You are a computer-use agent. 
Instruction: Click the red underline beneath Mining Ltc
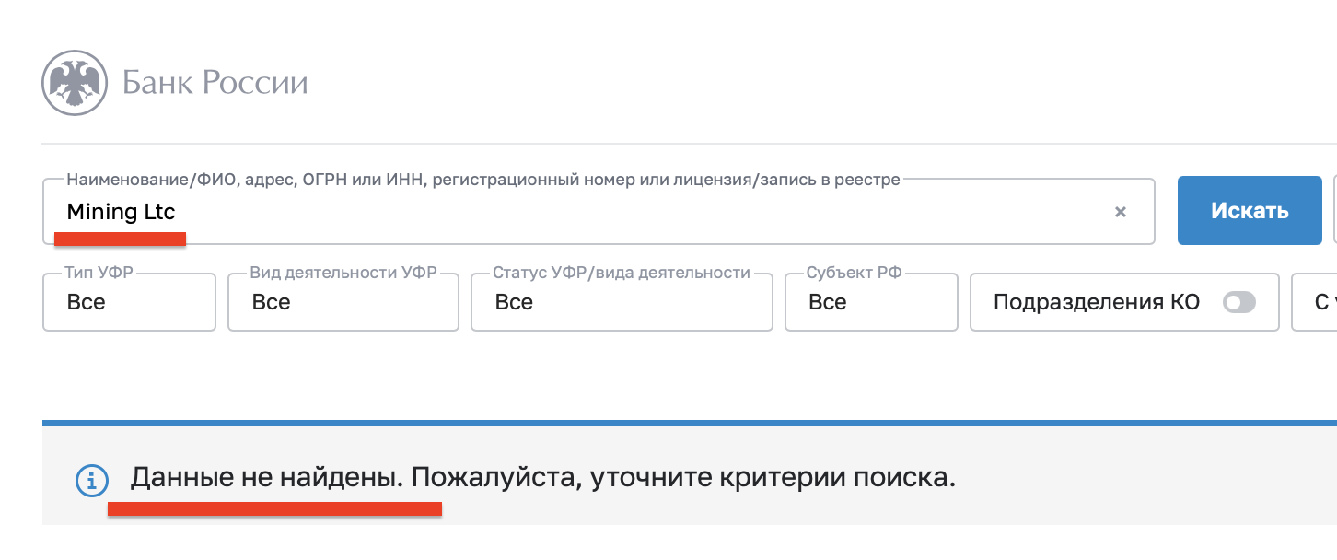[x=121, y=239]
